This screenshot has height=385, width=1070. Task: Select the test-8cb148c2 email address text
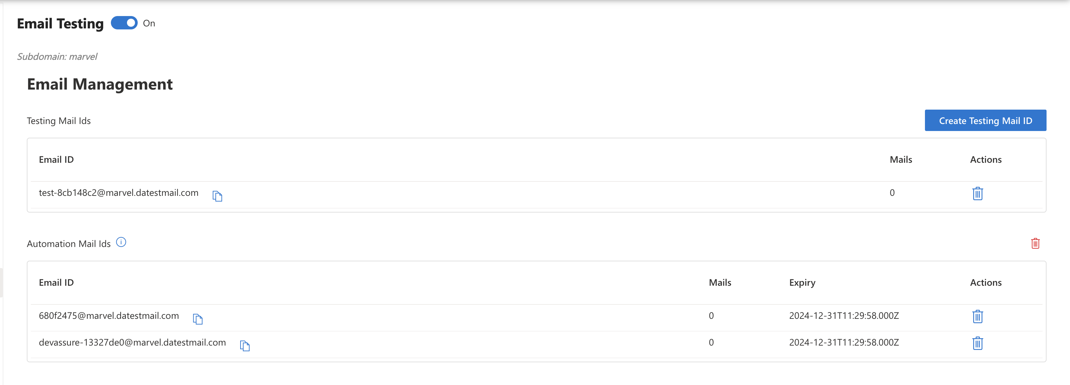(118, 192)
